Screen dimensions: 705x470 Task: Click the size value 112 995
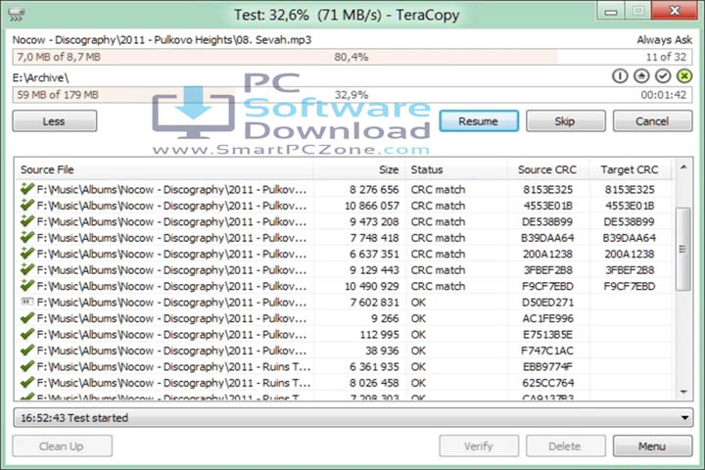click(379, 335)
